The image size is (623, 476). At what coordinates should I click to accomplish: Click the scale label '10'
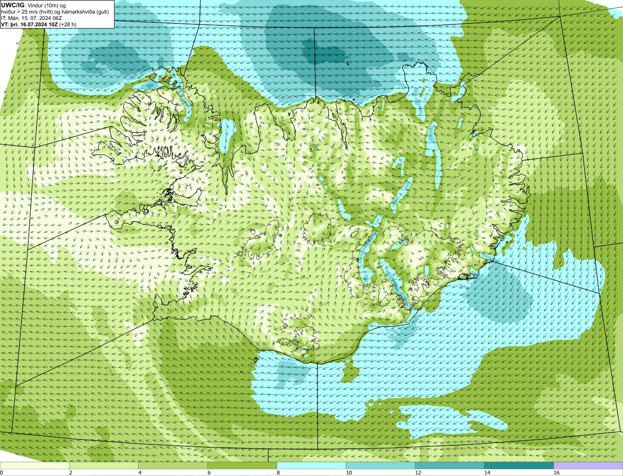point(348,473)
